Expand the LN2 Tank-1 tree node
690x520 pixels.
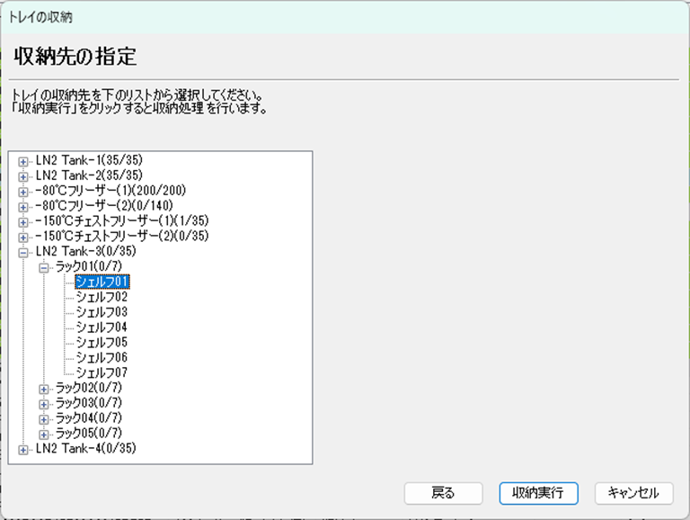point(23,160)
